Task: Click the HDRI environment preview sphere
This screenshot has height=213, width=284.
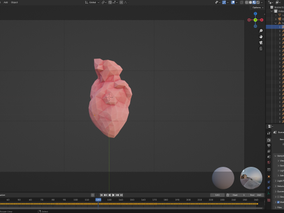Action: click(251, 178)
